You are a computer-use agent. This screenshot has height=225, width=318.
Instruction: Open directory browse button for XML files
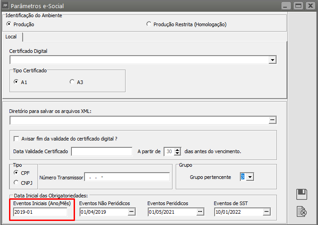tap(272, 120)
